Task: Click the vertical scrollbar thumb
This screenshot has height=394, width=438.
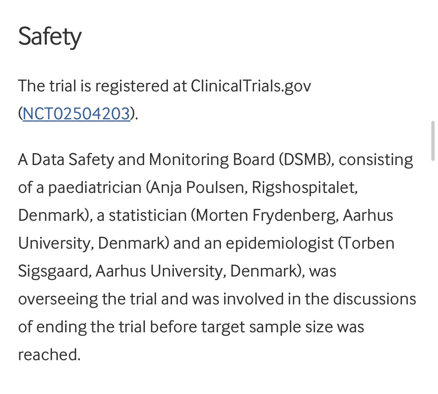Action: [432, 141]
